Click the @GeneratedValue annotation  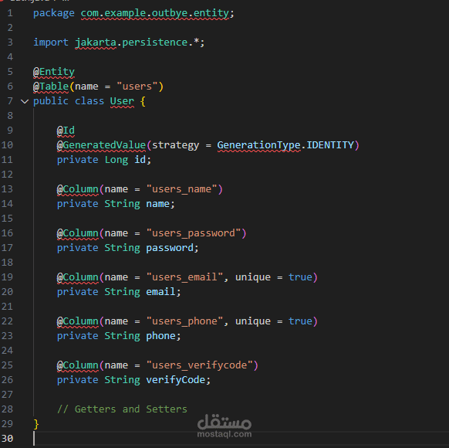click(x=101, y=145)
